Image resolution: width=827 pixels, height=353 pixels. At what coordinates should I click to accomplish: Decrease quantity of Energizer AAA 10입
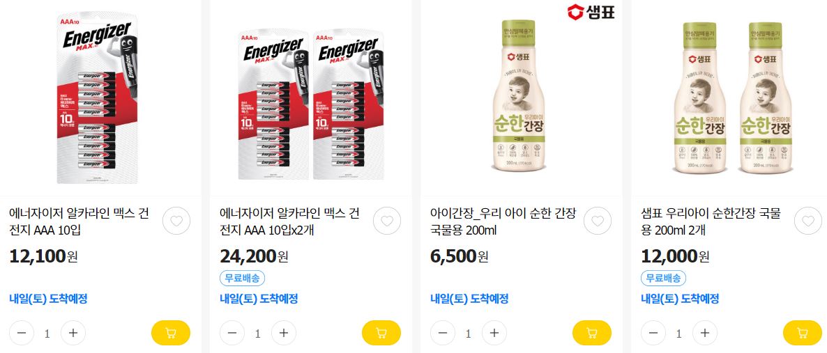click(x=22, y=333)
